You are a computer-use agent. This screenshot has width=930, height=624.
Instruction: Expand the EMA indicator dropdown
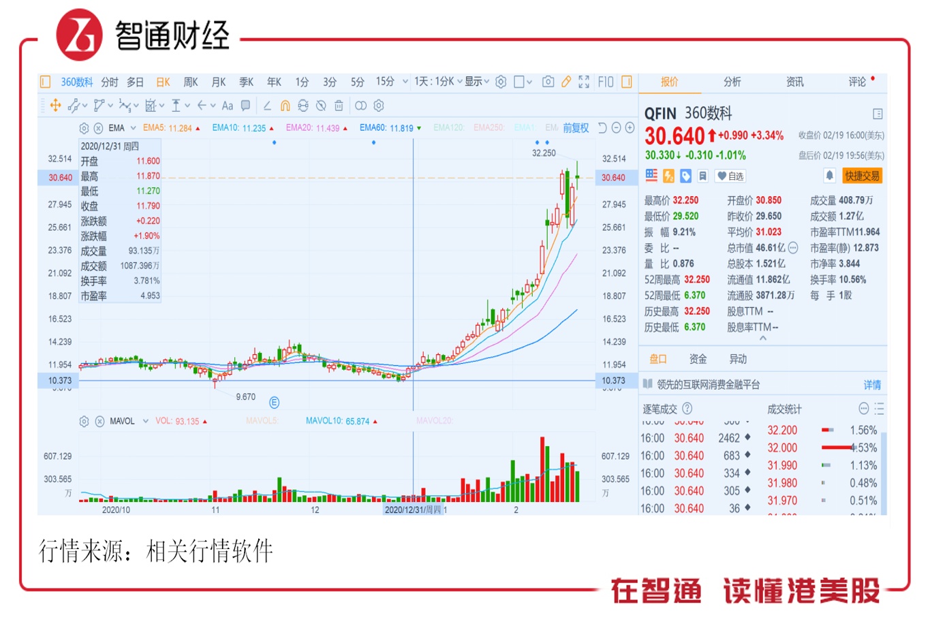click(x=134, y=128)
